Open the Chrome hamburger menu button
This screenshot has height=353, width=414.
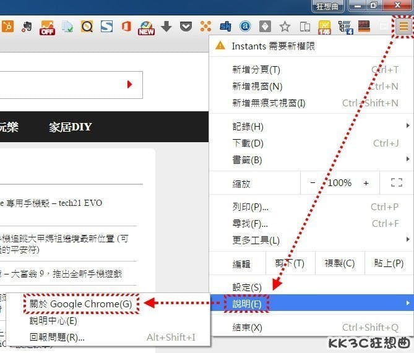[403, 27]
